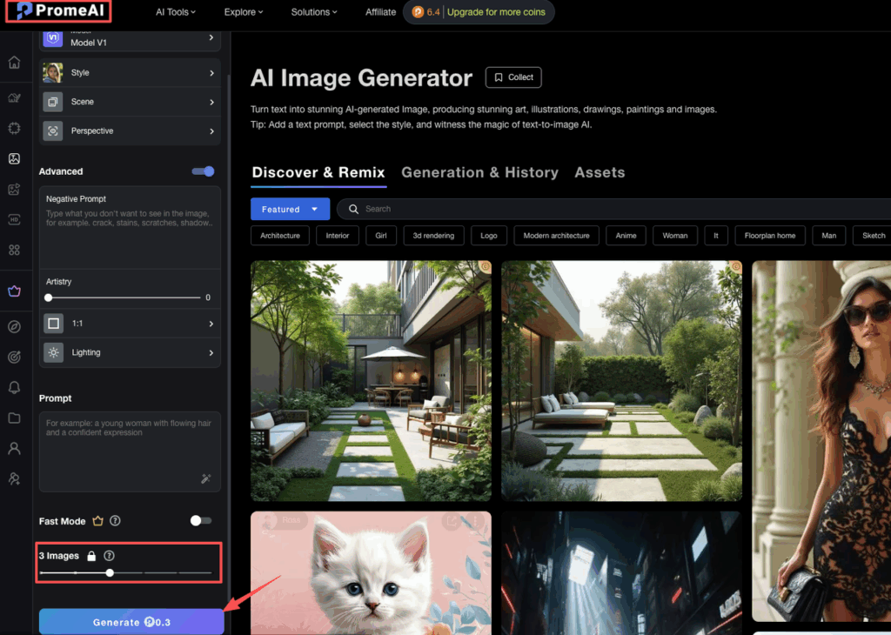Filter by Floorplan home tag
This screenshot has height=635, width=891.
pos(770,236)
